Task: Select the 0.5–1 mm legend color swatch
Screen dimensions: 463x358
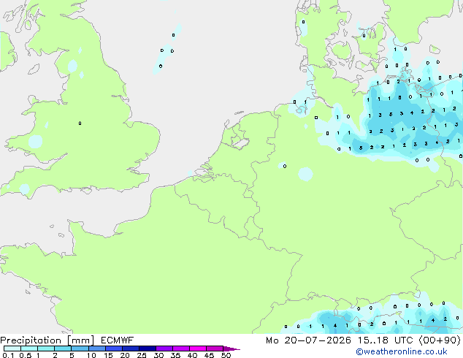Action: pos(29,349)
